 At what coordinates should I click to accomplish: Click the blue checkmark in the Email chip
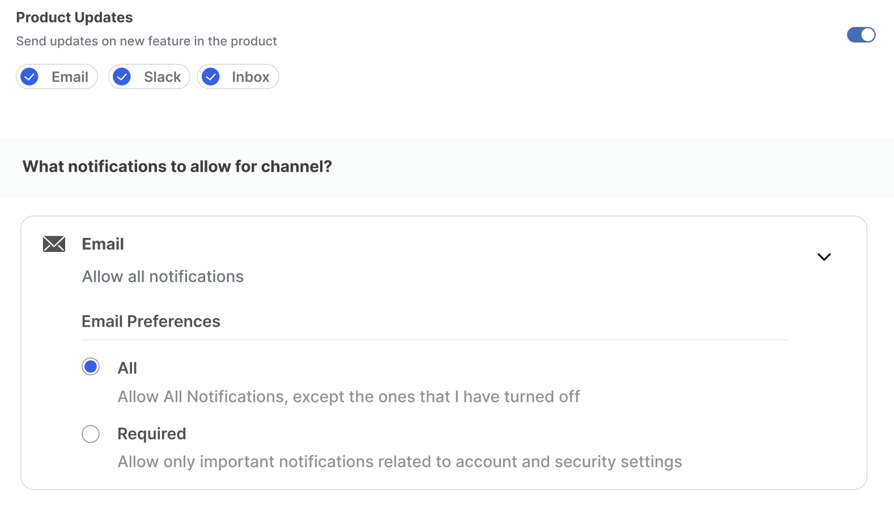[x=29, y=76]
